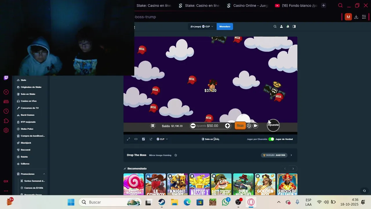Open live stats chart icon
Viewport: 371px width, 209px height.
point(143,139)
